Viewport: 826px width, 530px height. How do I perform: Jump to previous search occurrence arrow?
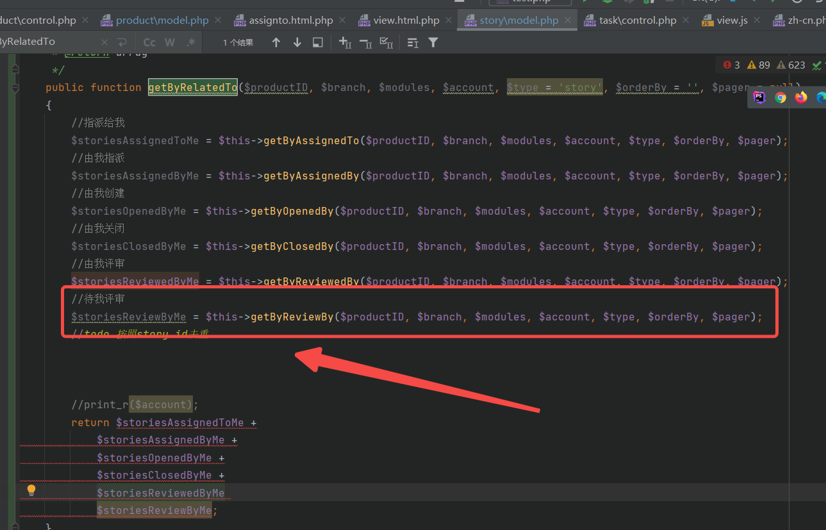coord(276,42)
